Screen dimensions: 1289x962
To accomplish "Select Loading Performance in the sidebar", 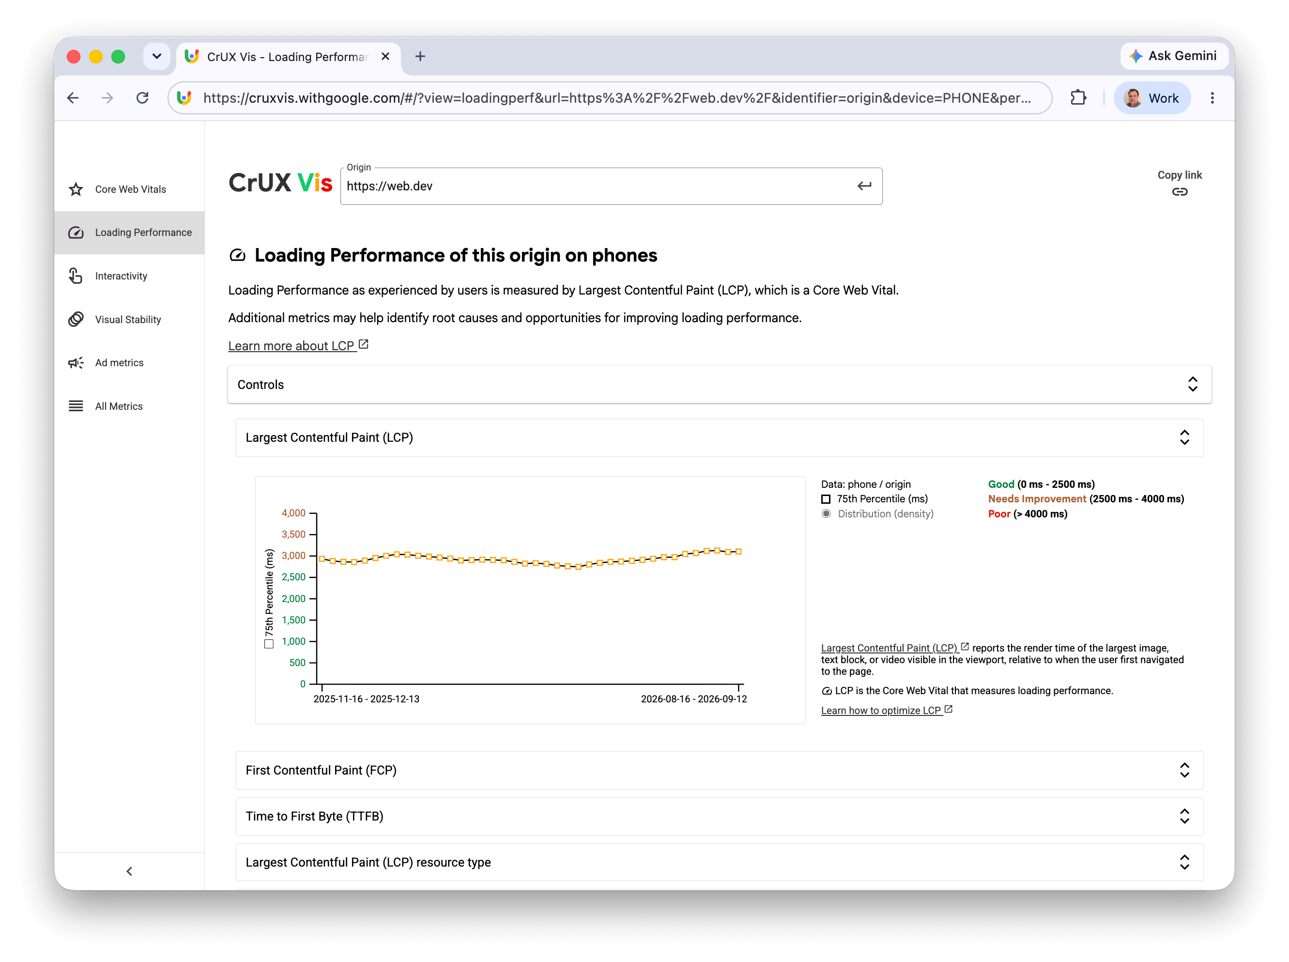I will pos(129,233).
